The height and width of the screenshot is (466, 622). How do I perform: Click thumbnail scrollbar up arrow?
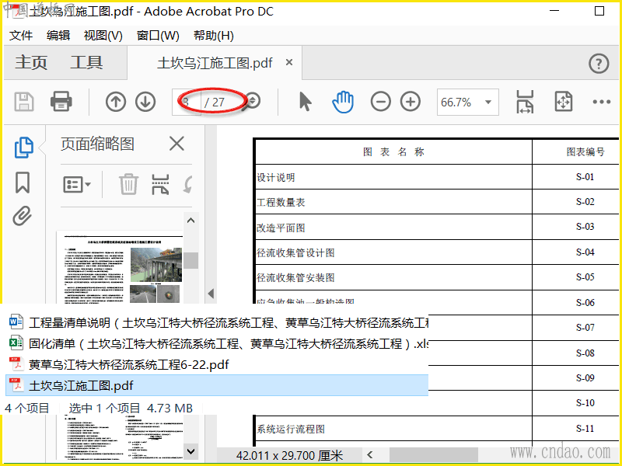[x=190, y=221]
